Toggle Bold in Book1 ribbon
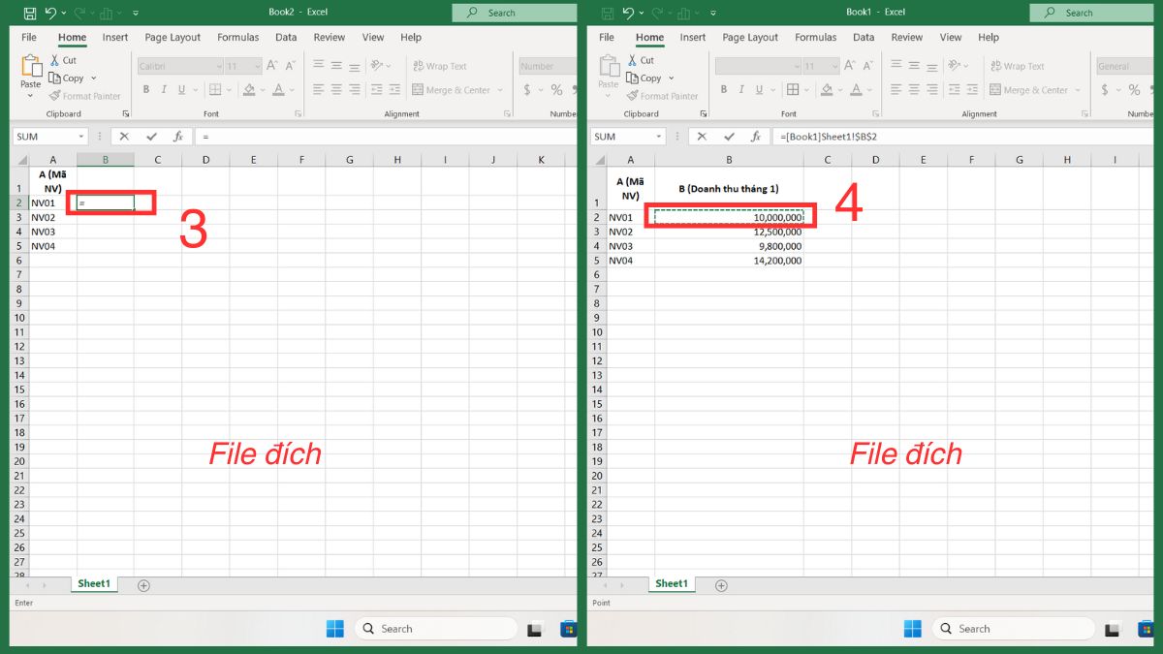 725,89
